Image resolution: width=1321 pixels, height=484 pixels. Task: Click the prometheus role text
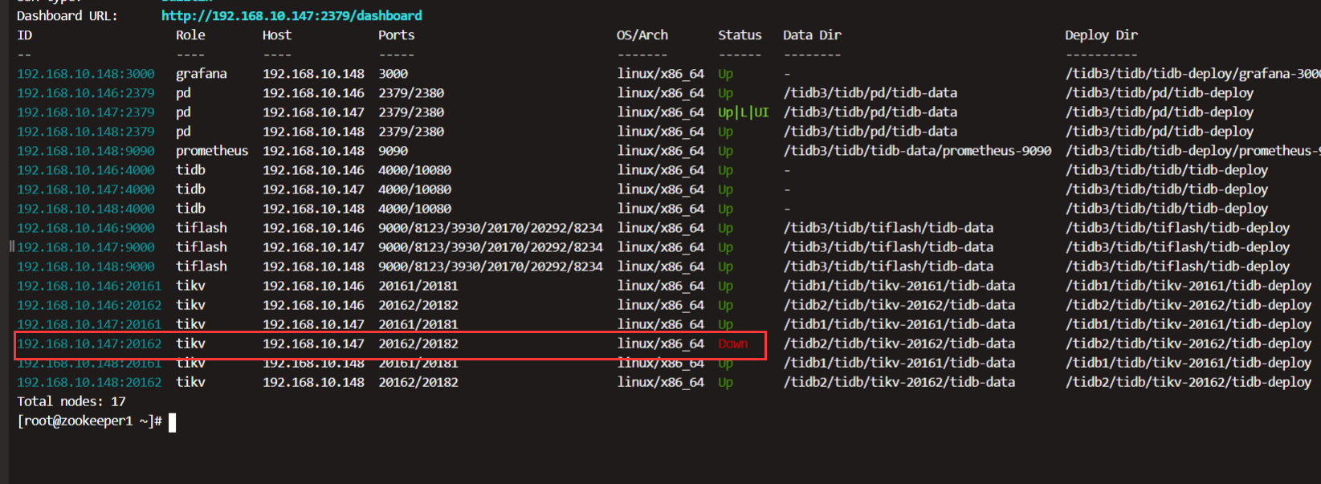212,151
